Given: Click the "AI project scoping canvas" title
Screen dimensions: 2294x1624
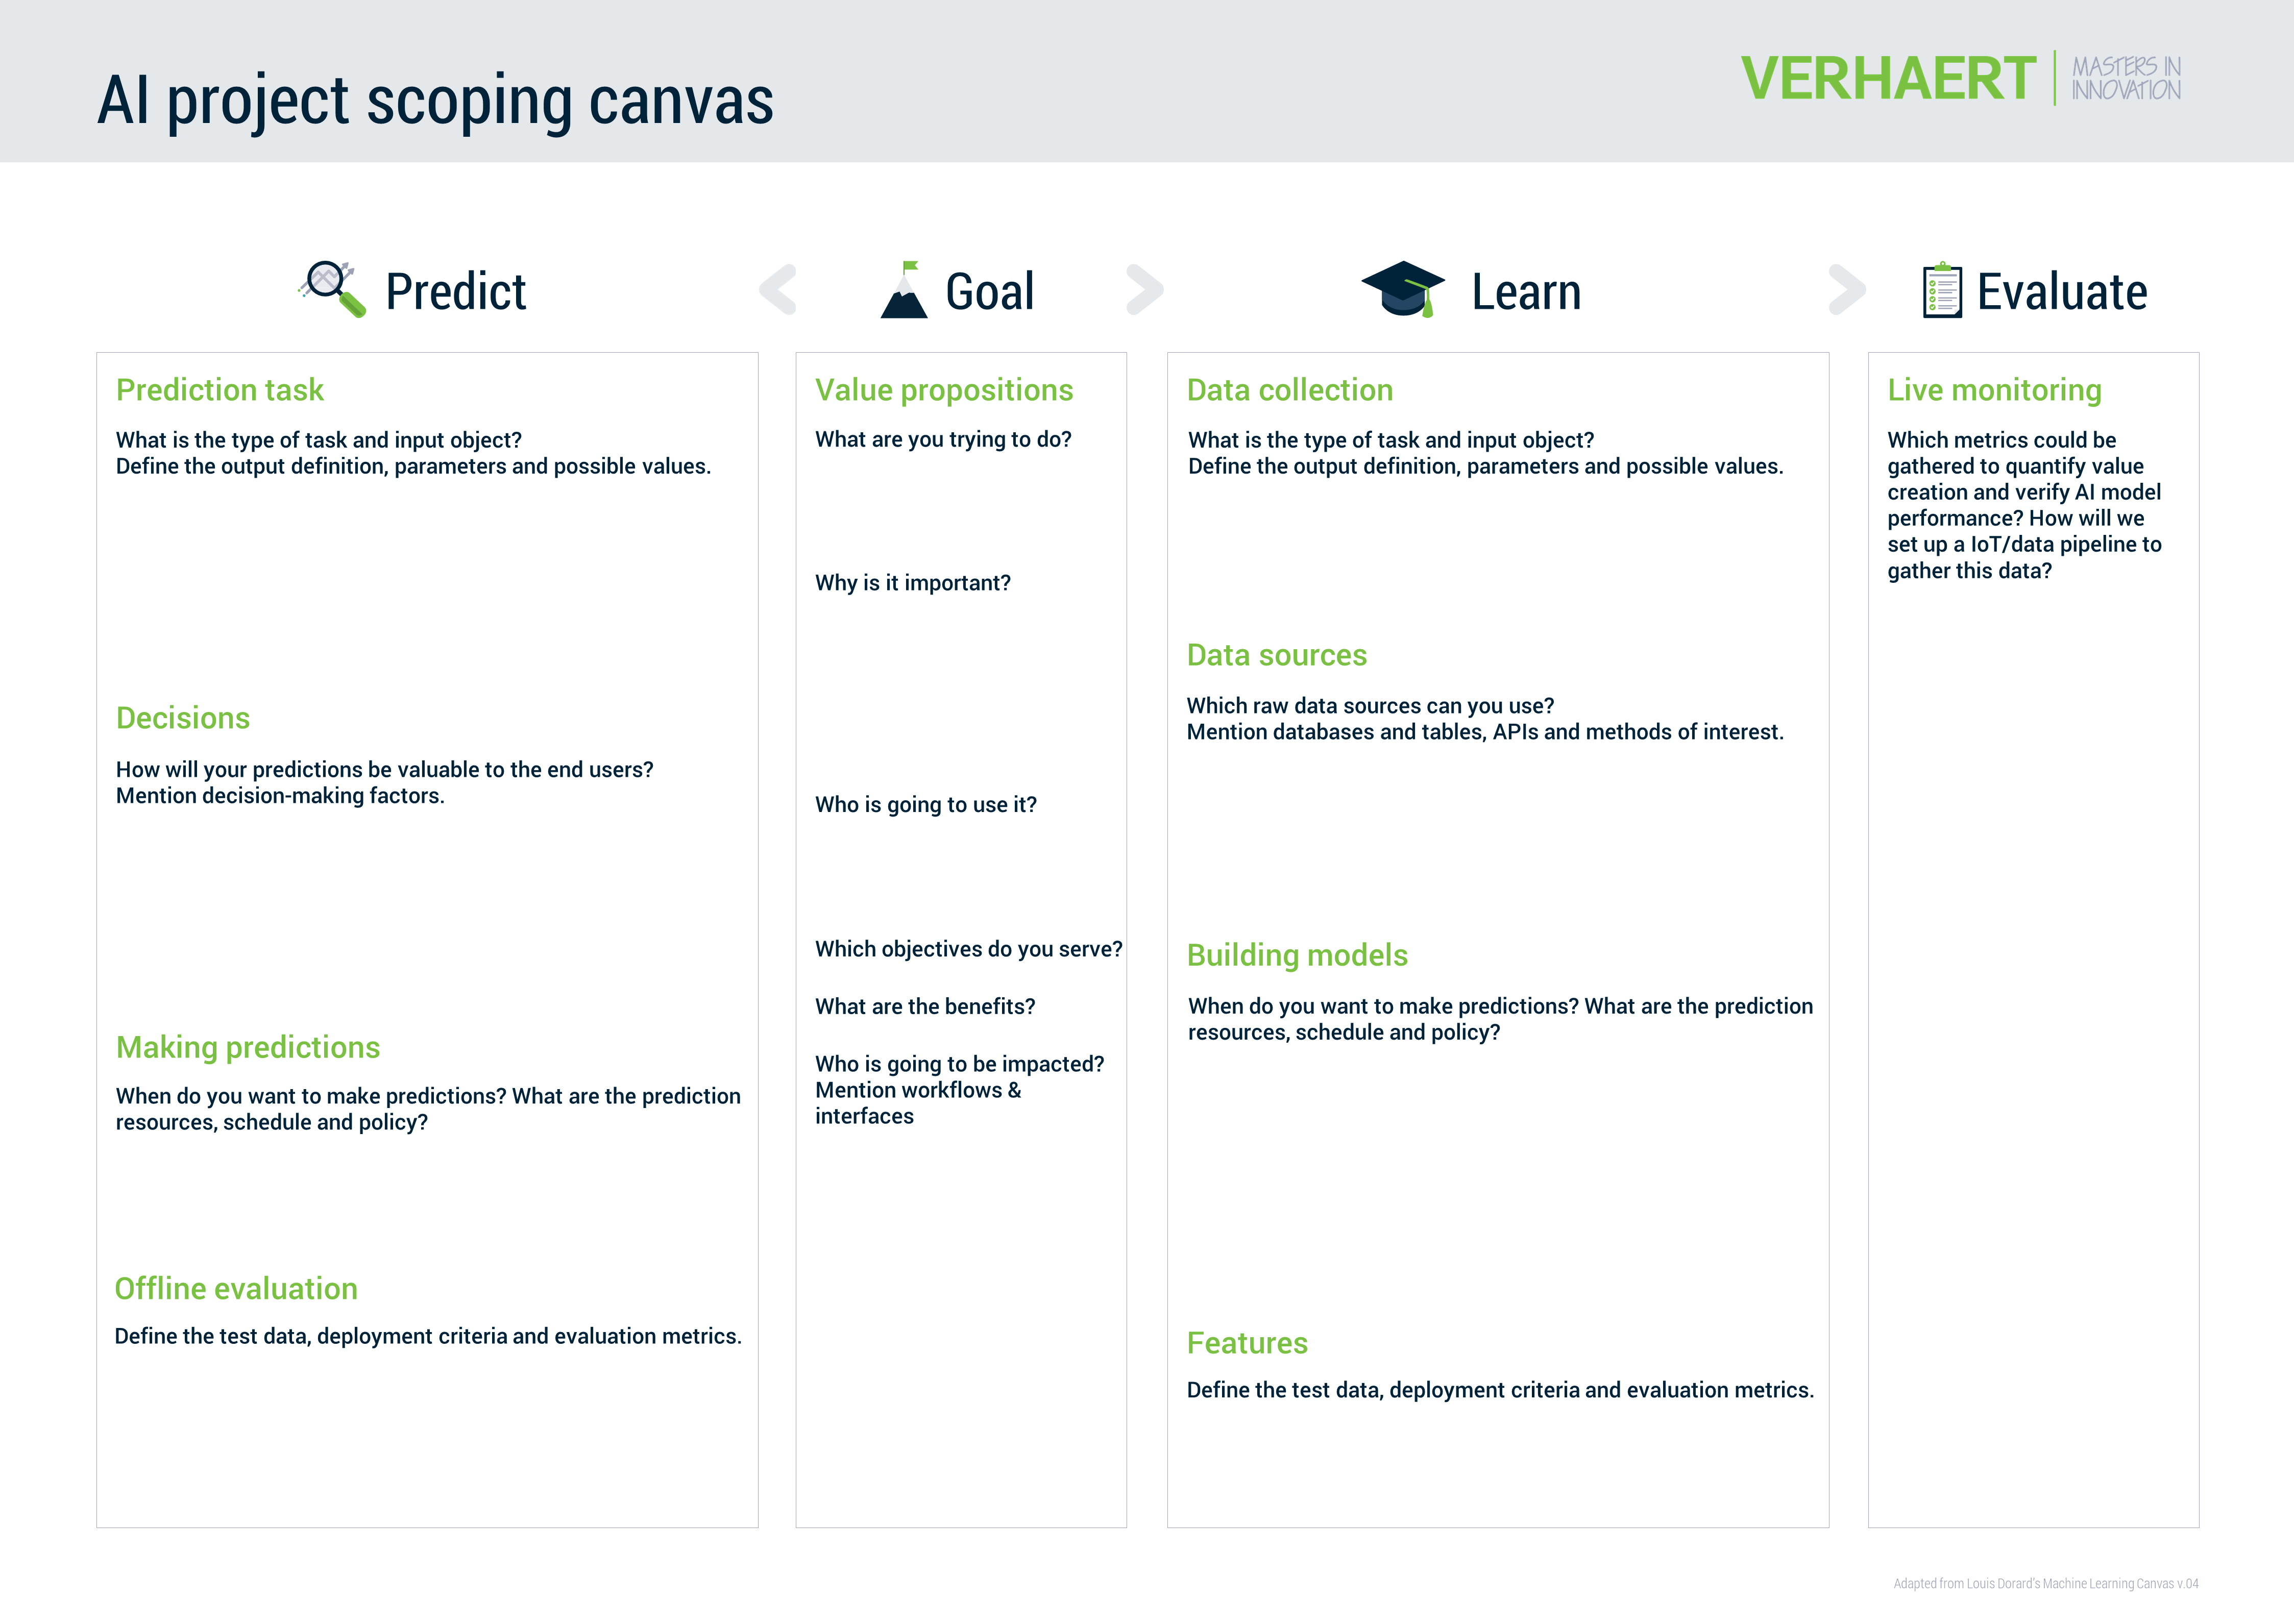Looking at the screenshot, I should [435, 101].
